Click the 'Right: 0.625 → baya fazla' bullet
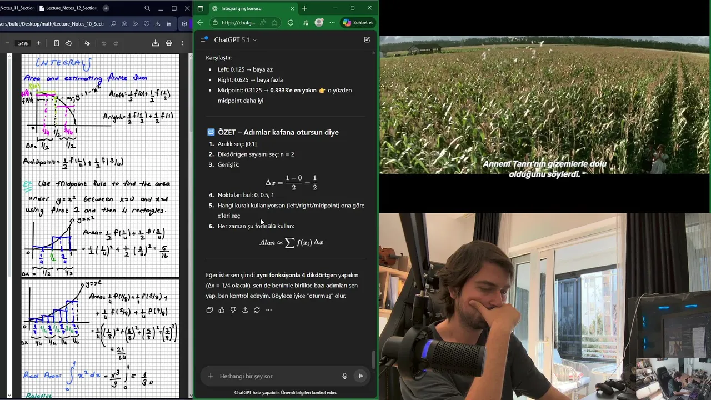This screenshot has width=711, height=400. click(250, 80)
